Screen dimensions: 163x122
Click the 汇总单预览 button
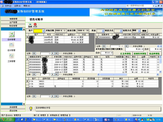click(126, 53)
